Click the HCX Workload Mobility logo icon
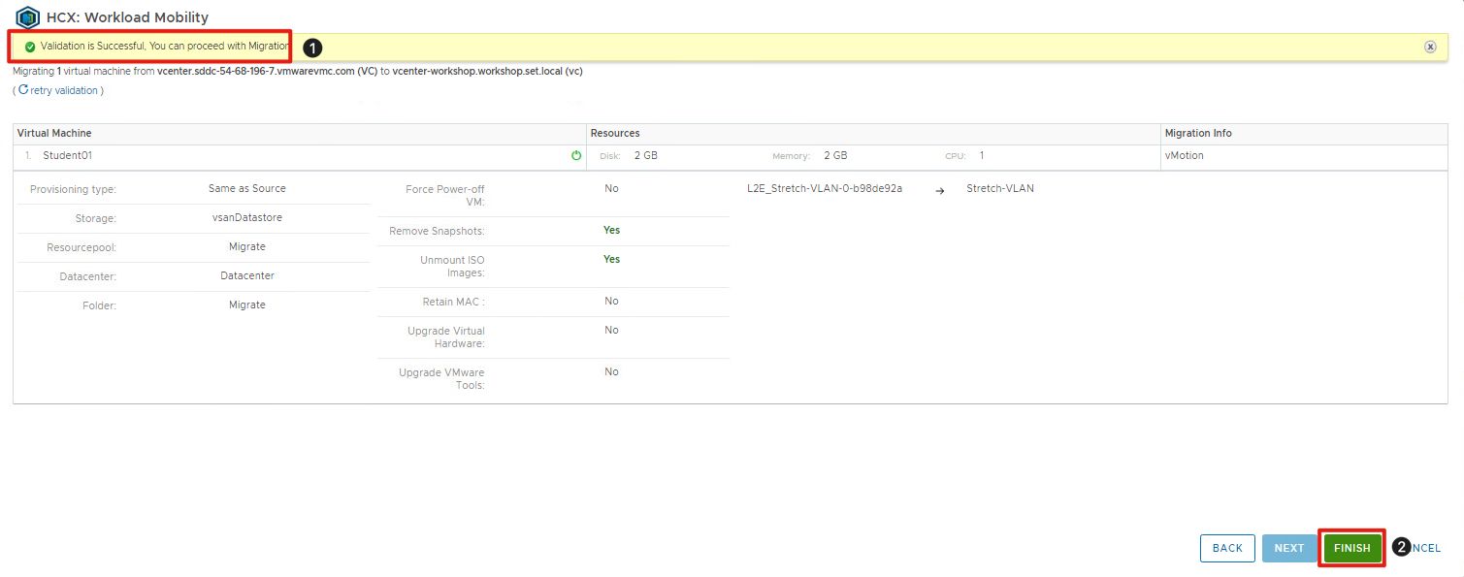1464x577 pixels. (x=27, y=17)
